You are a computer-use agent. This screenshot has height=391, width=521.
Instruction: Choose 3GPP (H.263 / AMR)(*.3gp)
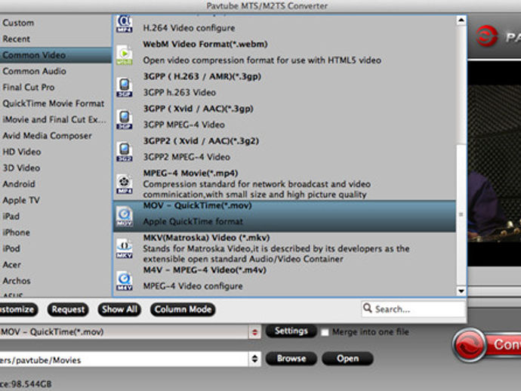click(285, 85)
